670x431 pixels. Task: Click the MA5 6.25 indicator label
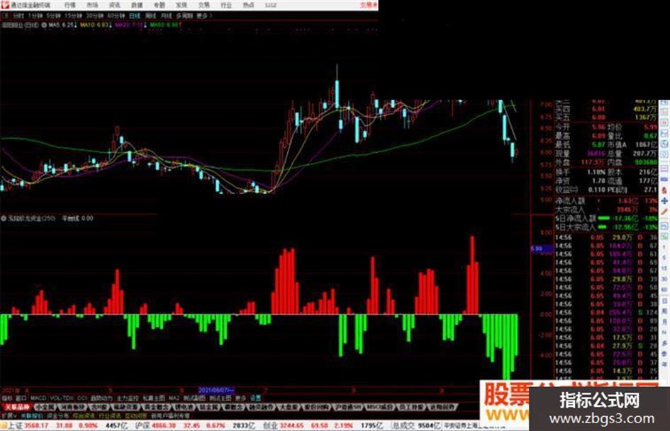click(x=63, y=25)
